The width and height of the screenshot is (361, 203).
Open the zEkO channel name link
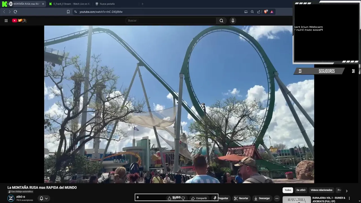19,197
